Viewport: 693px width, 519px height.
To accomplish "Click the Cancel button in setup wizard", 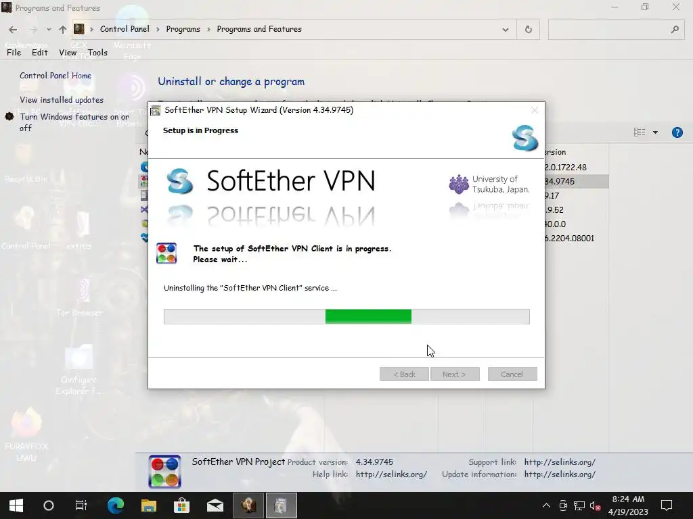I will (x=512, y=374).
